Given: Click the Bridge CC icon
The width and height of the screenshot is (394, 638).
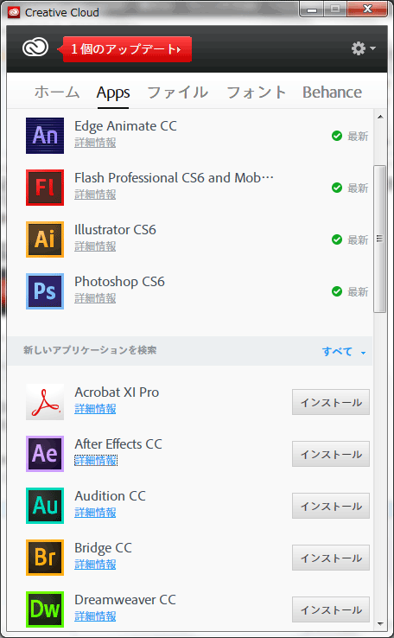Looking at the screenshot, I should tap(45, 558).
